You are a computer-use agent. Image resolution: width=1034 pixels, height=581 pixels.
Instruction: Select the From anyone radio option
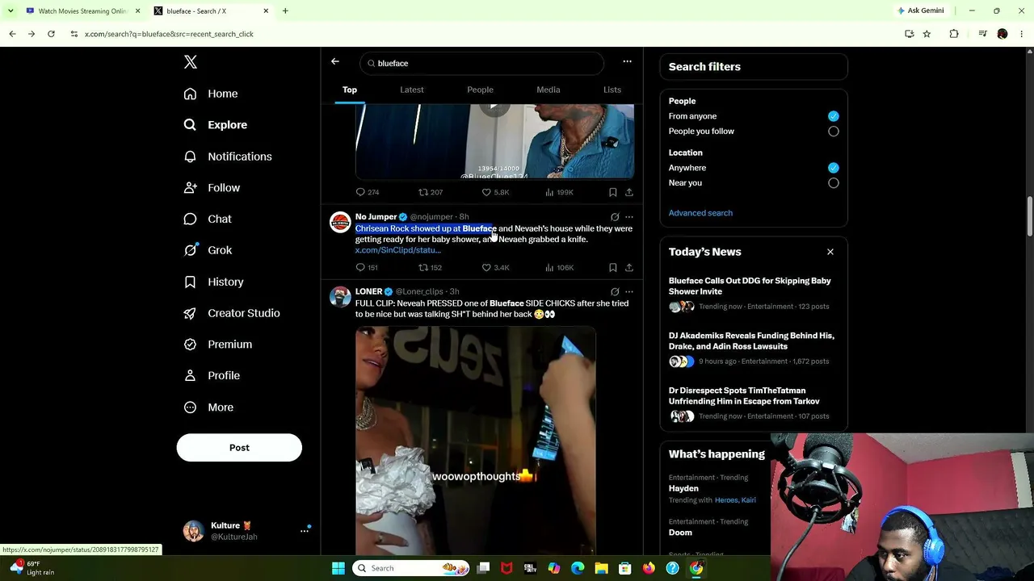834,116
